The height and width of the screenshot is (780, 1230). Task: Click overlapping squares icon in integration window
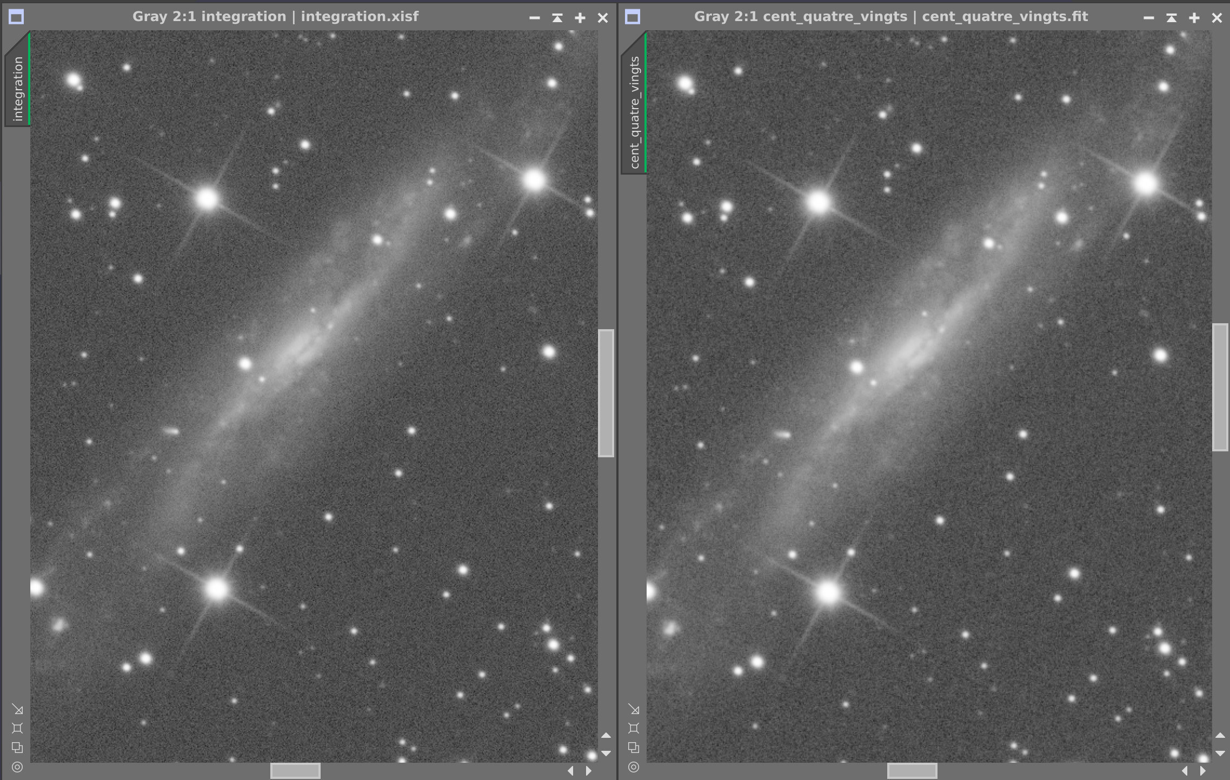pos(17,748)
